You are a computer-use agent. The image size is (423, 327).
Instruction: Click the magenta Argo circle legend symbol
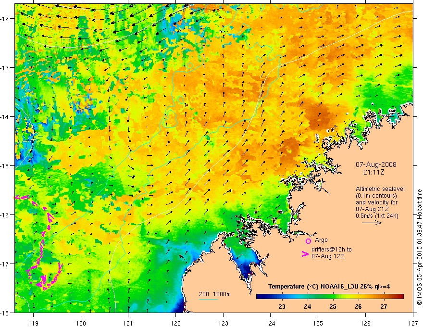pos(308,241)
